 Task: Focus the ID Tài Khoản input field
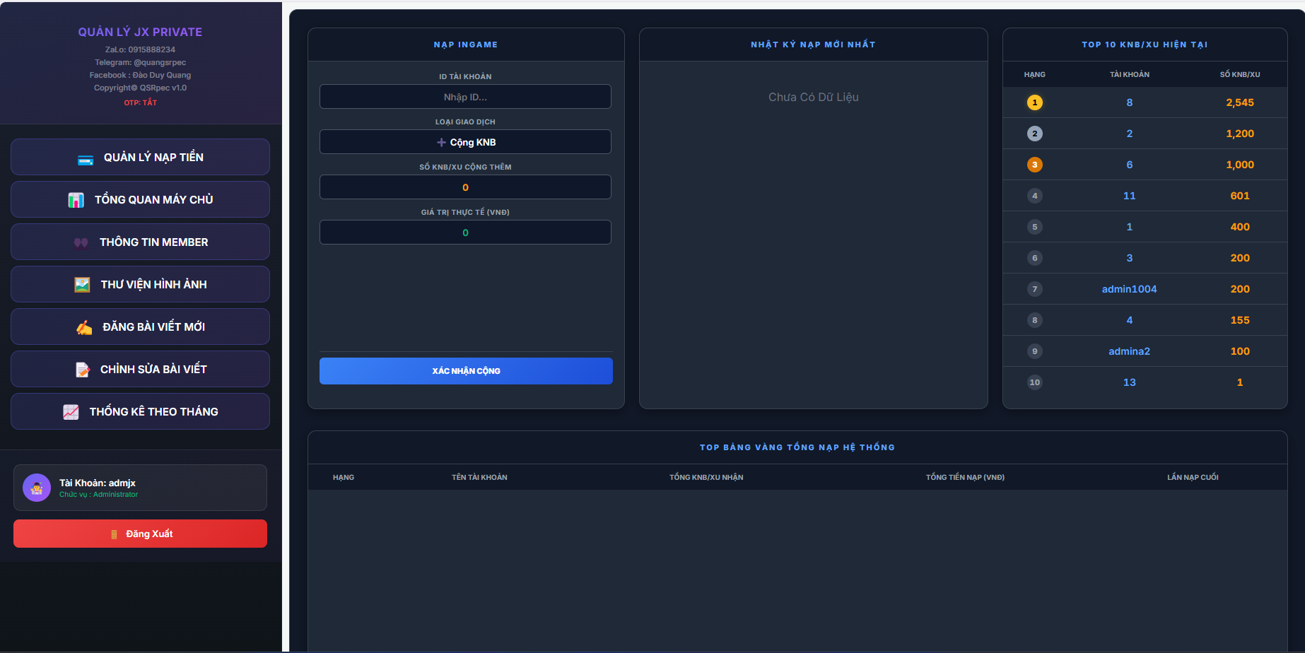click(465, 97)
